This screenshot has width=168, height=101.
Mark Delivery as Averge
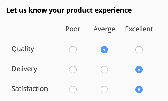(104, 70)
